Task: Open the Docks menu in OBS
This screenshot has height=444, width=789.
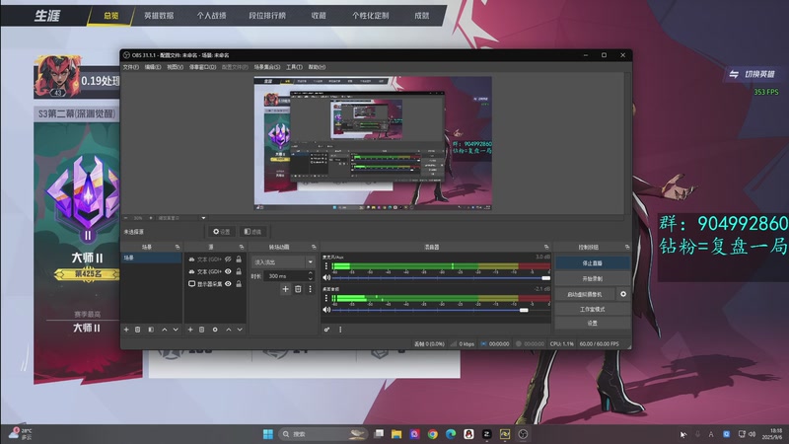Action: click(x=202, y=67)
